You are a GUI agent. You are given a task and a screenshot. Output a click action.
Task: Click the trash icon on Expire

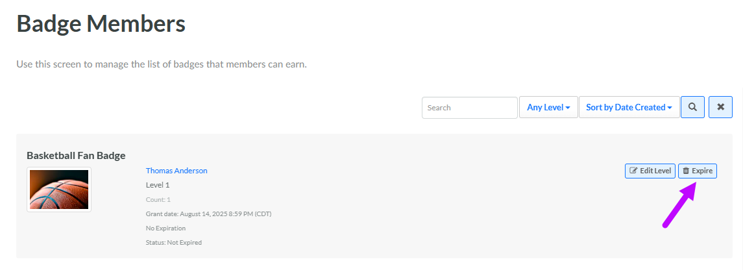(x=686, y=171)
